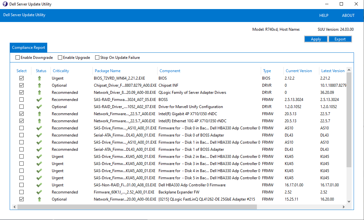
Task: Click the upgrade arrow icon on the BIOS row
Action: [x=39, y=78]
